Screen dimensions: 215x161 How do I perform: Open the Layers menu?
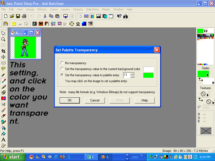(x=65, y=9)
